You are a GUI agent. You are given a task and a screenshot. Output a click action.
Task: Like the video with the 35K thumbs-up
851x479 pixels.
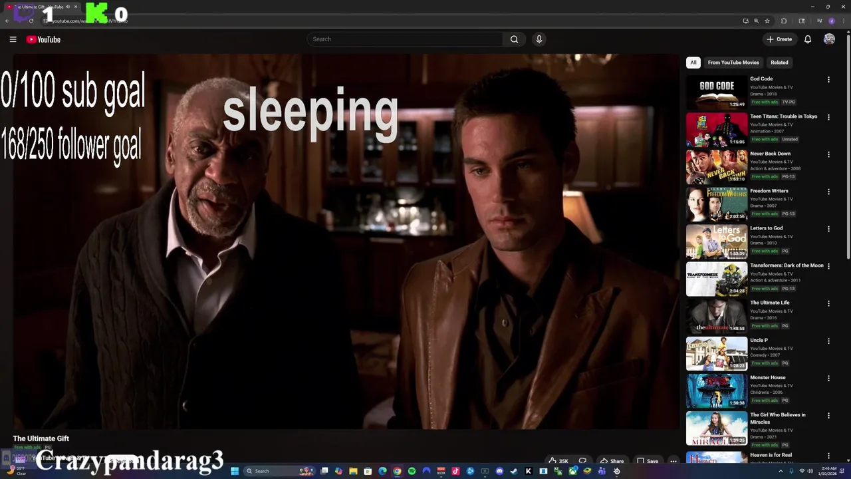tap(558, 461)
